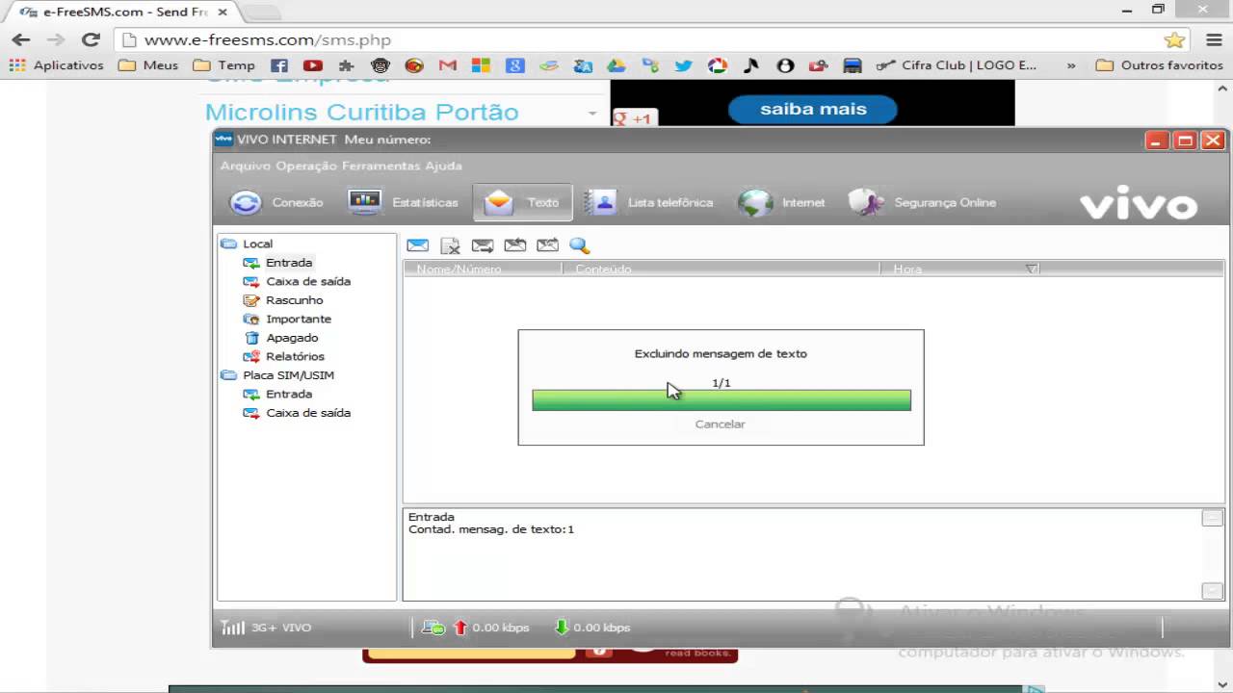Click the new message envelope icon

point(417,245)
